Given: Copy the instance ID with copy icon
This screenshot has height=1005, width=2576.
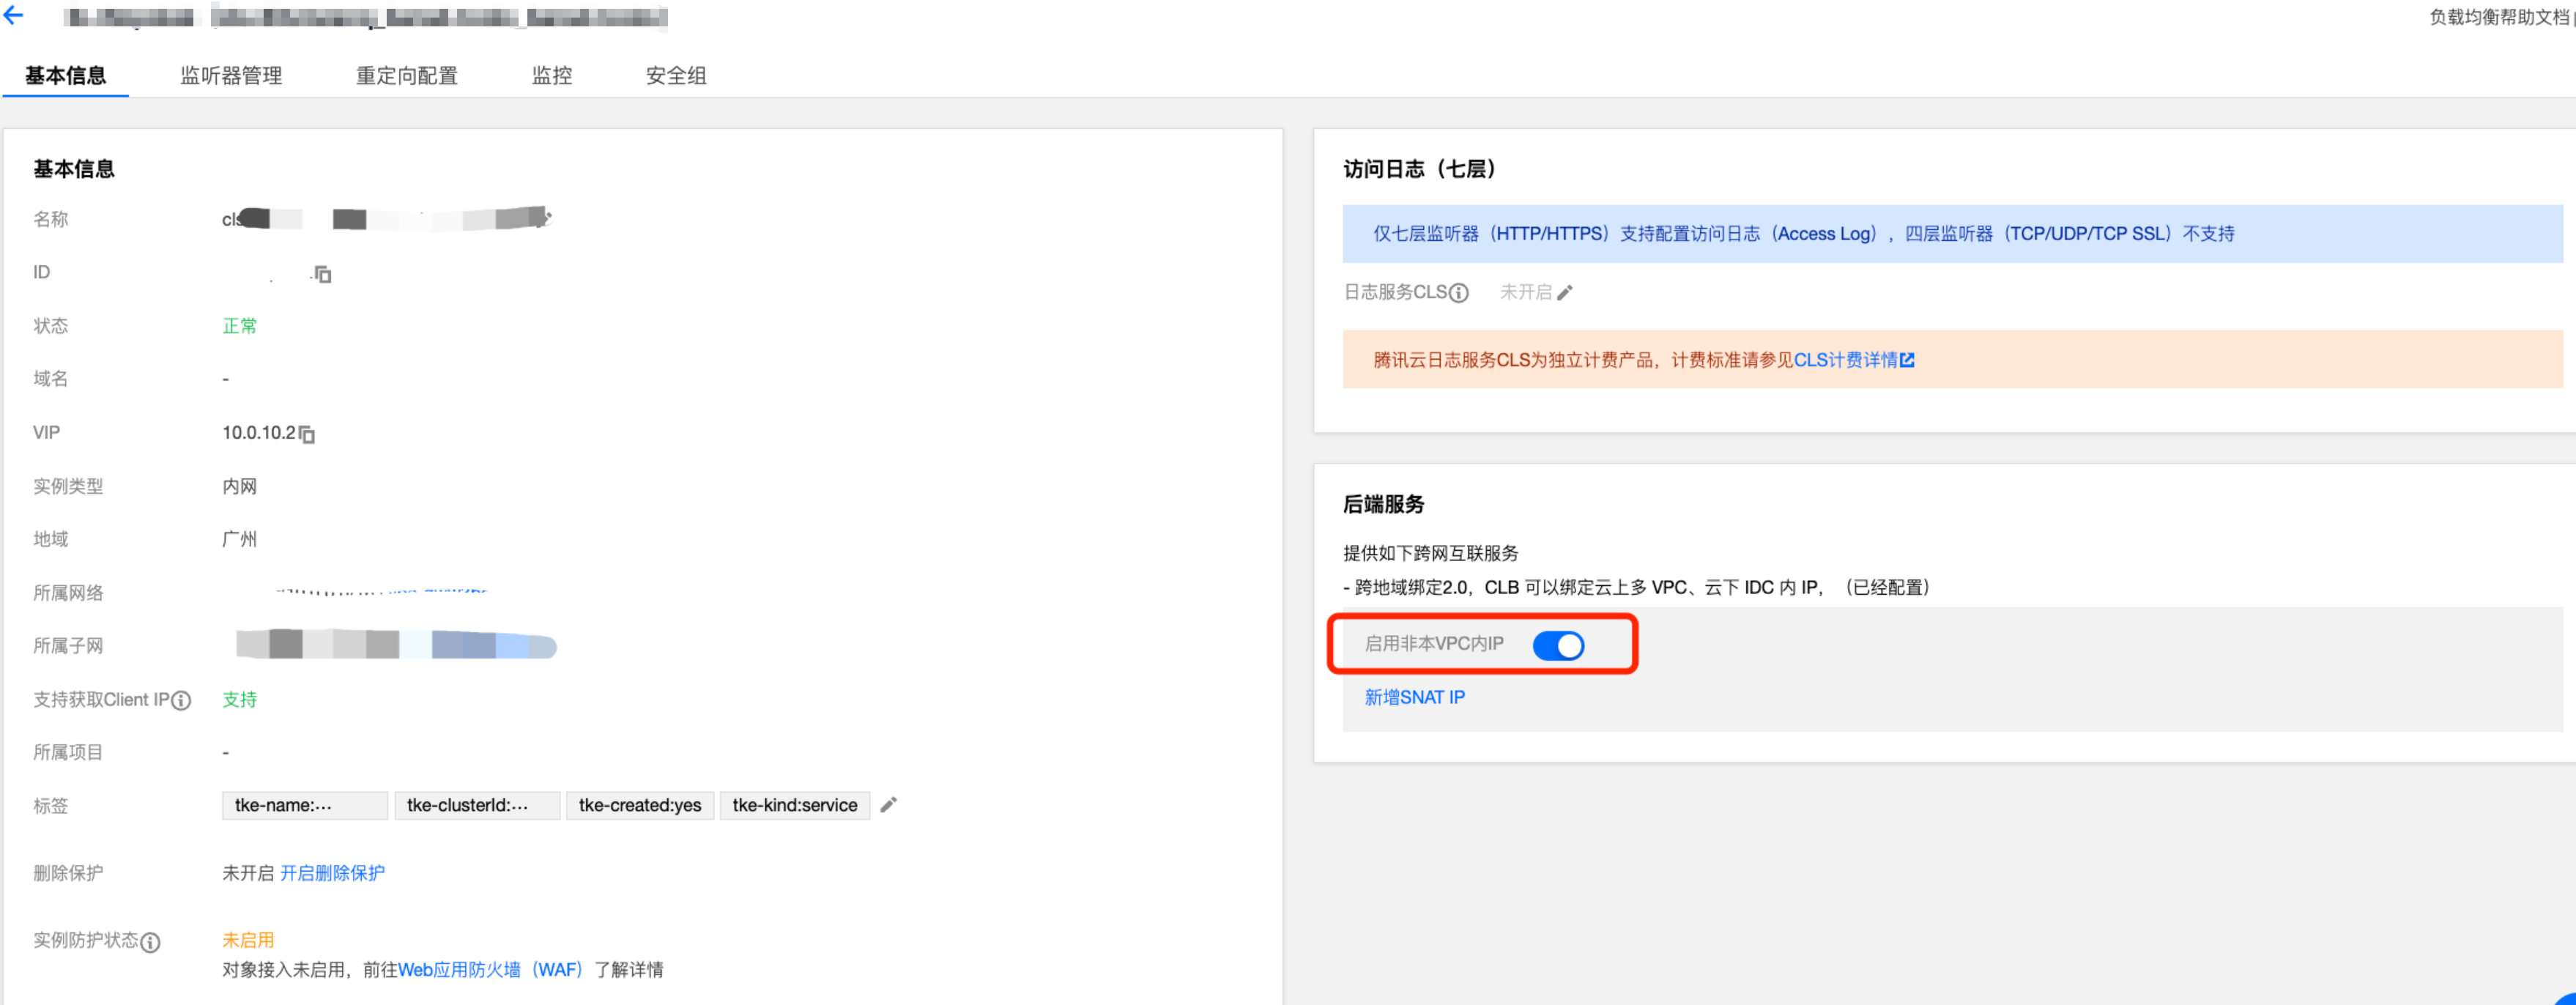Looking at the screenshot, I should pyautogui.click(x=322, y=274).
